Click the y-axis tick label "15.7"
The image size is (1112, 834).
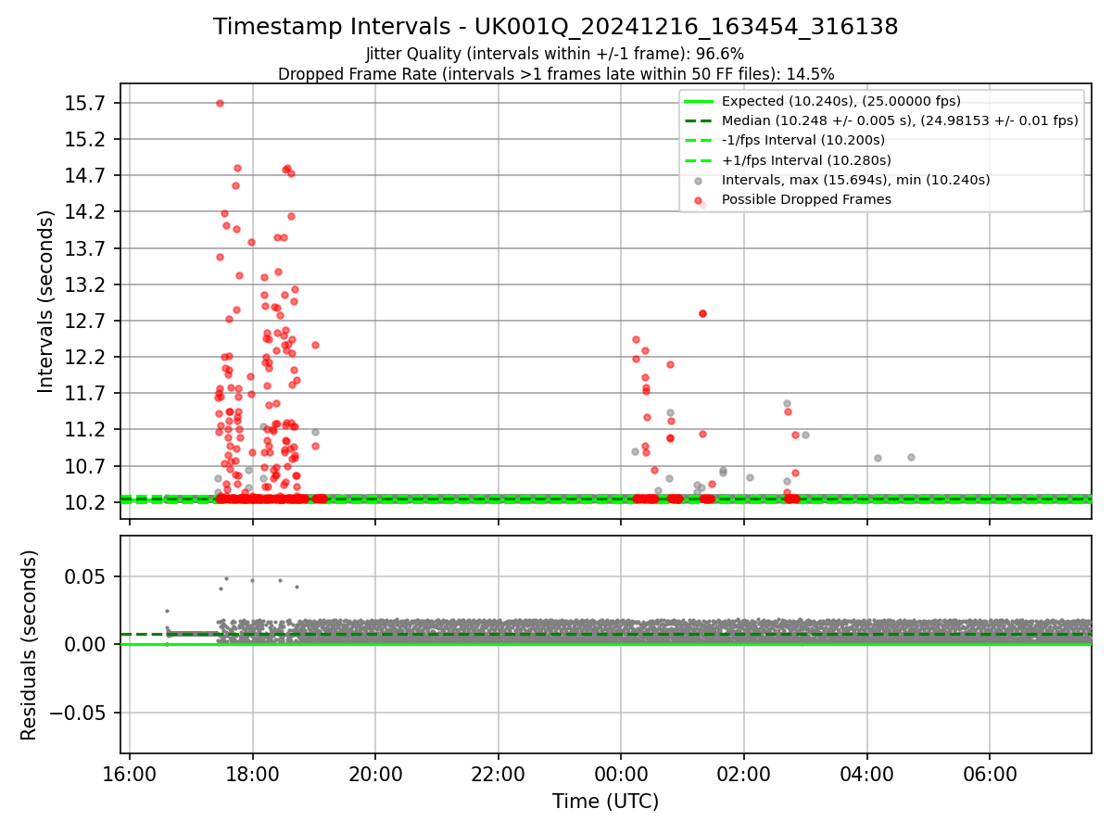click(x=85, y=103)
